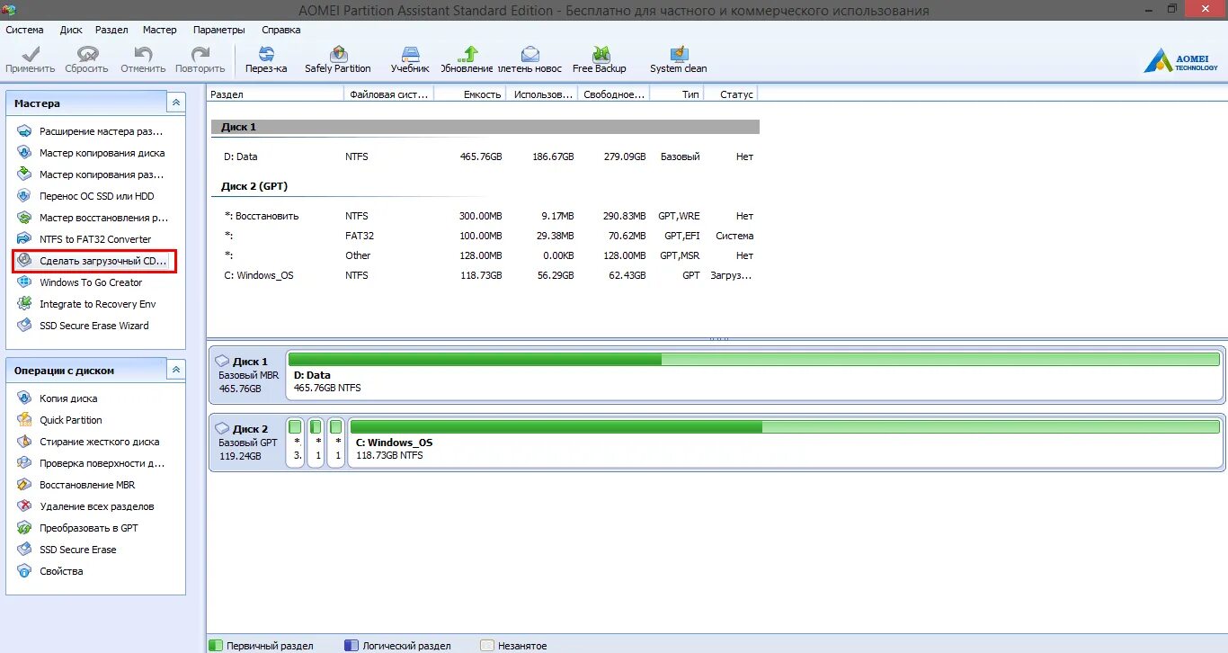Select the Other MSR partition row
Viewport: 1228px width, 653px height.
coord(485,255)
